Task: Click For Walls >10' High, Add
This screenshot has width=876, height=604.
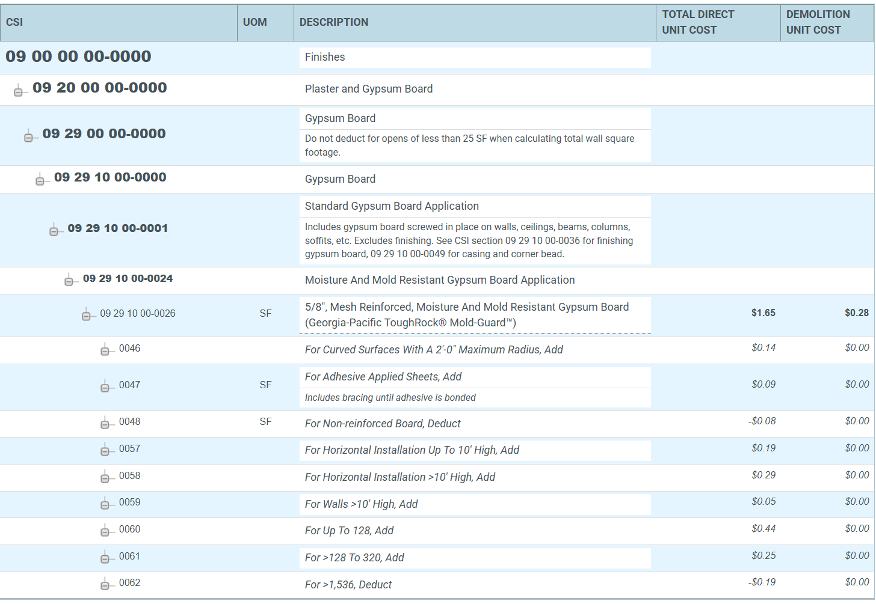Action: tap(361, 504)
